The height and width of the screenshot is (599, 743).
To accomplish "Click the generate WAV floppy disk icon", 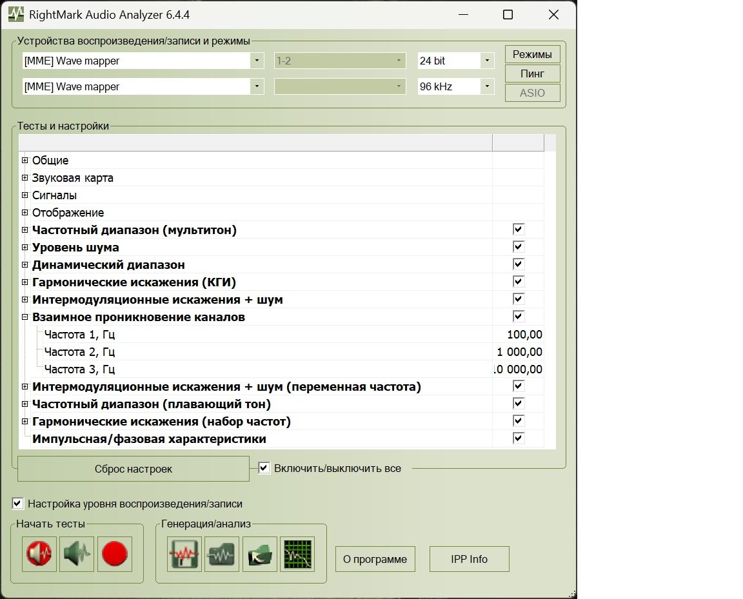I will pyautogui.click(x=184, y=554).
